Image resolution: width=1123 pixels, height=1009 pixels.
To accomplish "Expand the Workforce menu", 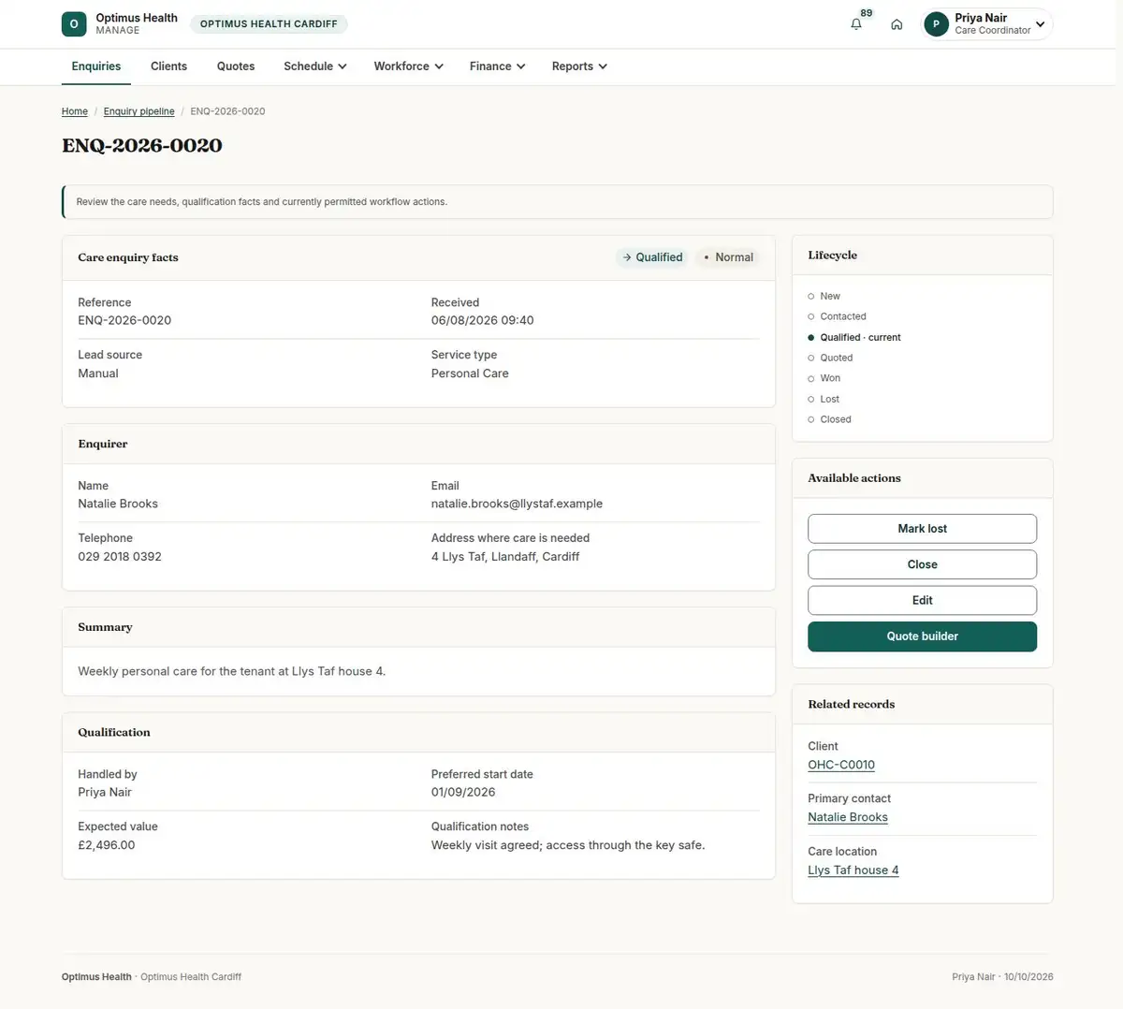I will coord(408,66).
